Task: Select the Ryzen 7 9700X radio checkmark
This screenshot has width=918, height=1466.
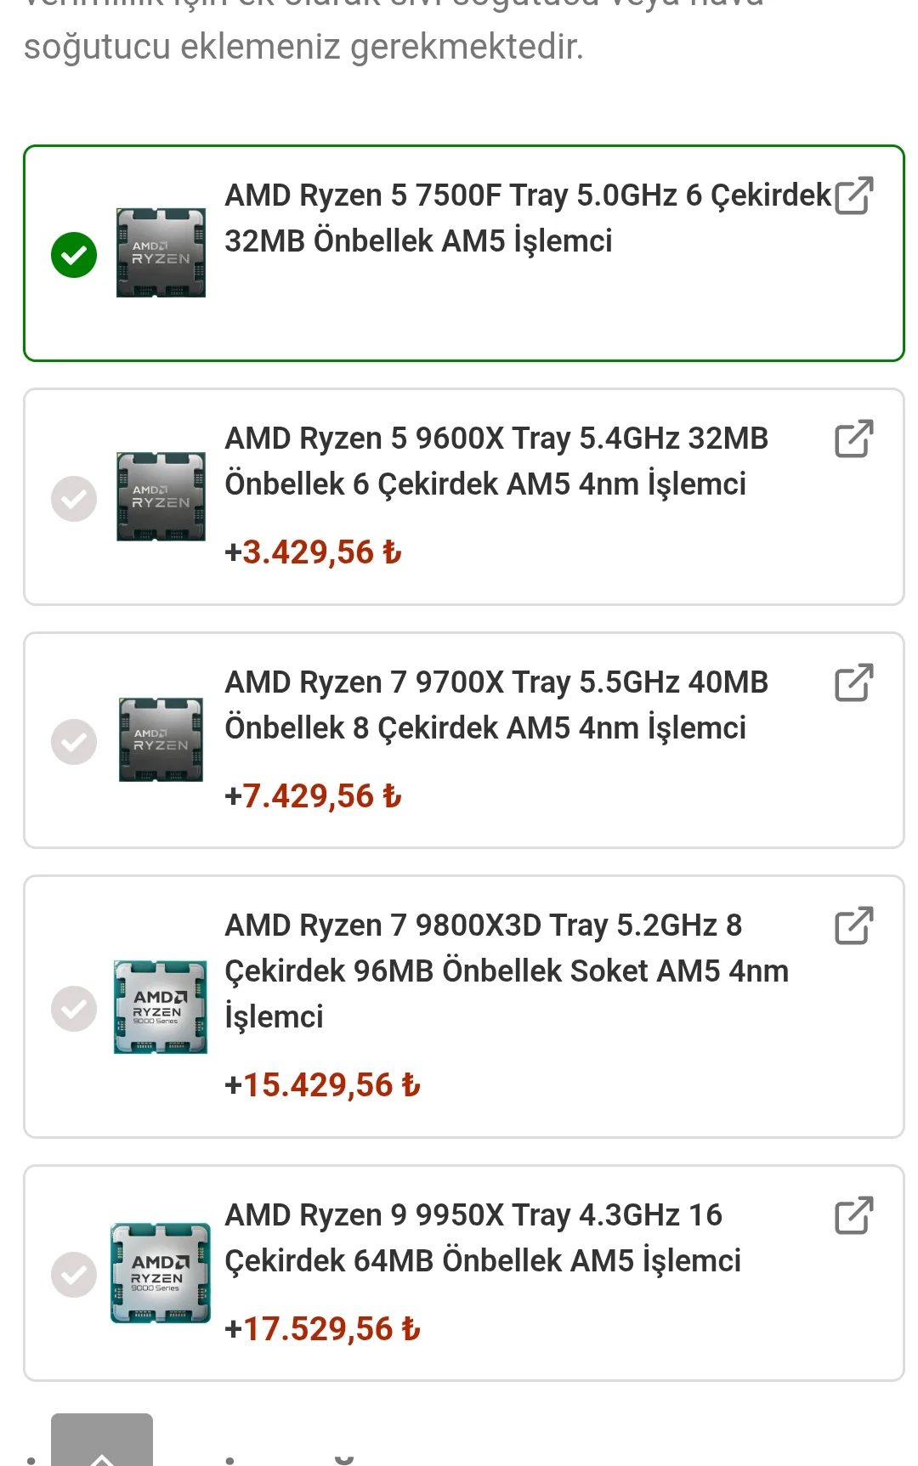Action: pyautogui.click(x=74, y=741)
